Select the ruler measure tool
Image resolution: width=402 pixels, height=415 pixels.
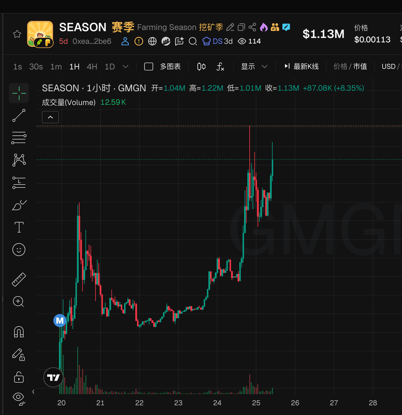[19, 280]
